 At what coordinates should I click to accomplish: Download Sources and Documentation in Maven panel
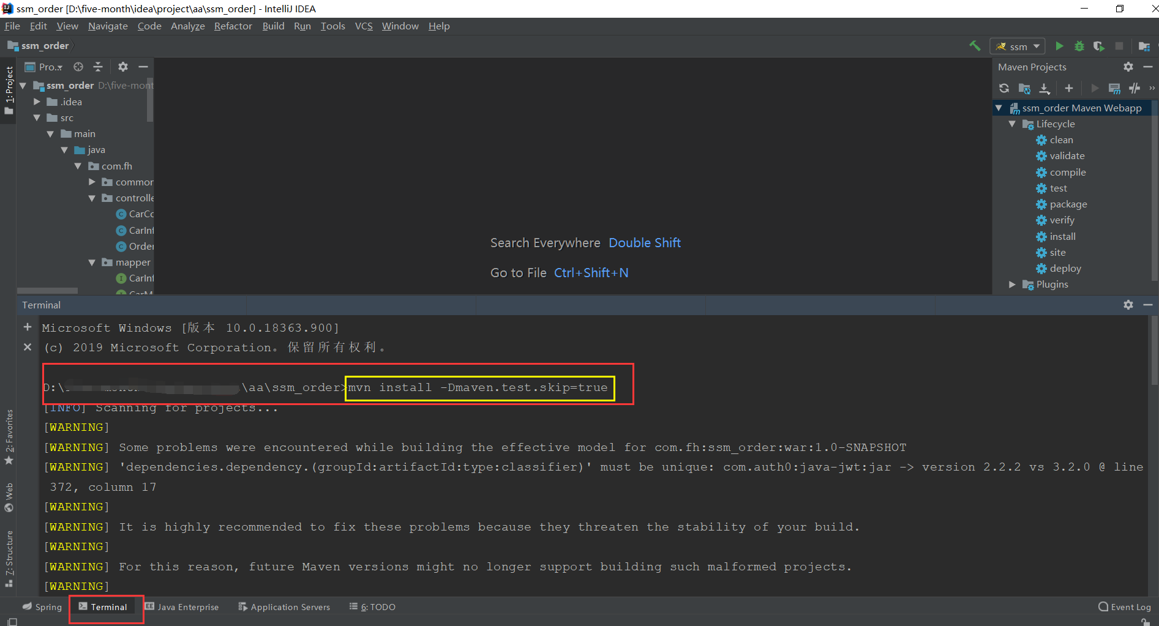(1045, 88)
